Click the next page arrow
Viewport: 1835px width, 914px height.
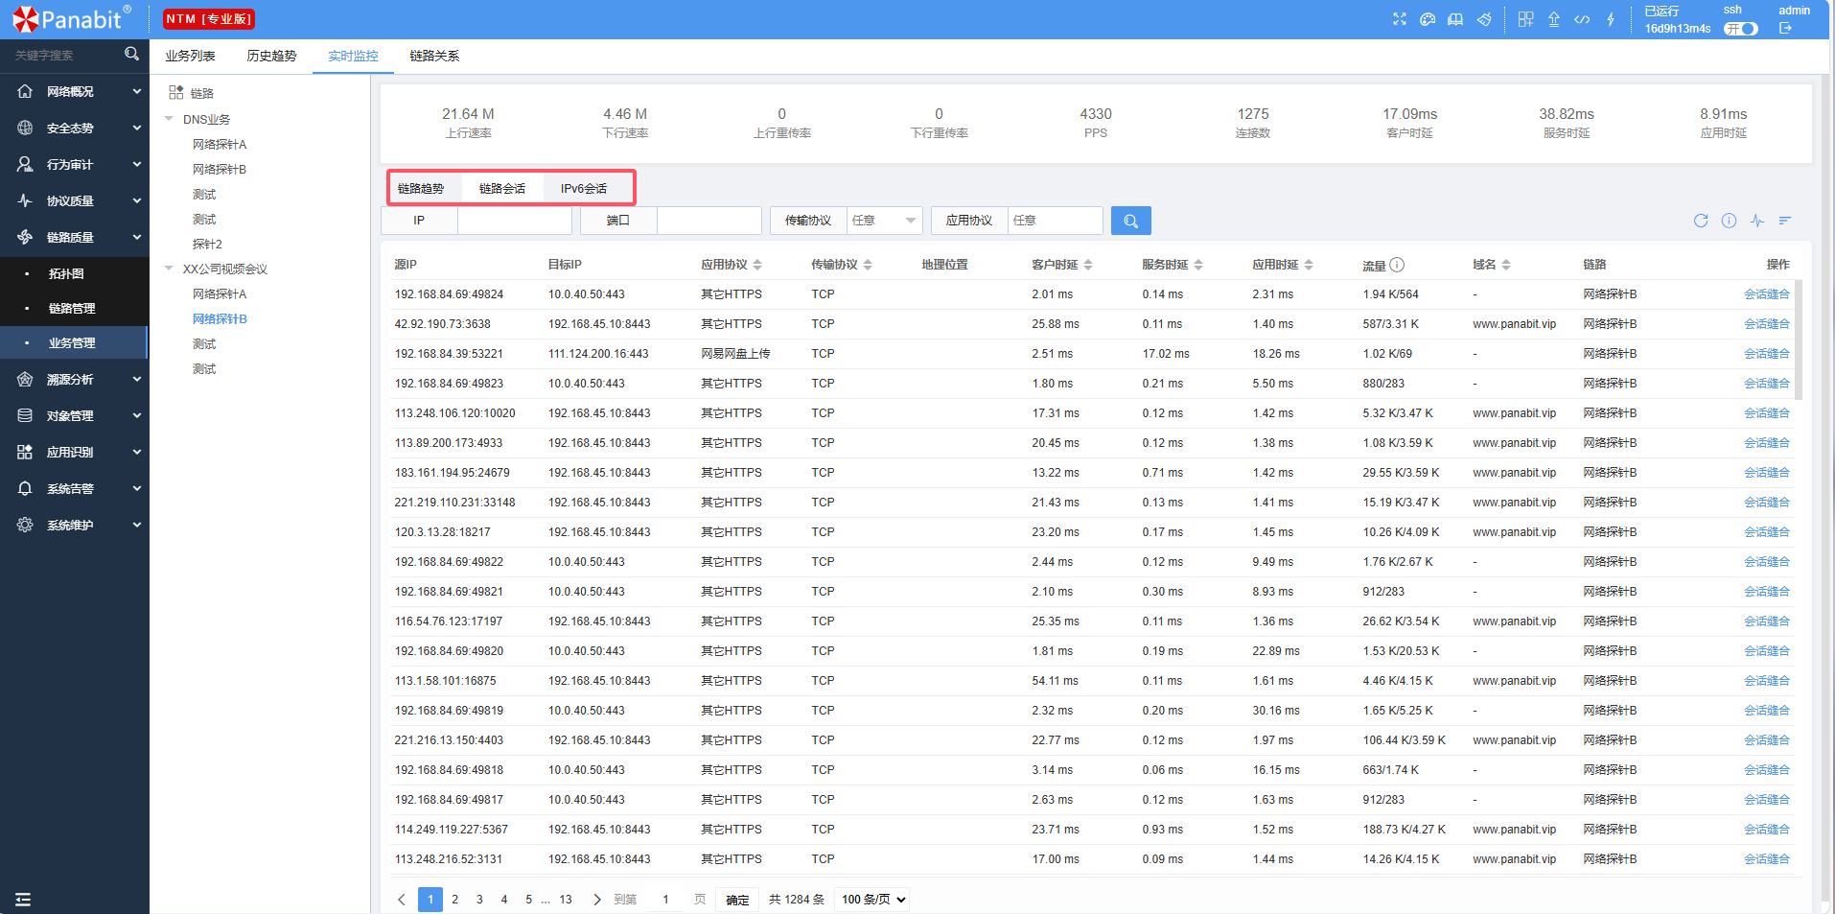click(596, 900)
